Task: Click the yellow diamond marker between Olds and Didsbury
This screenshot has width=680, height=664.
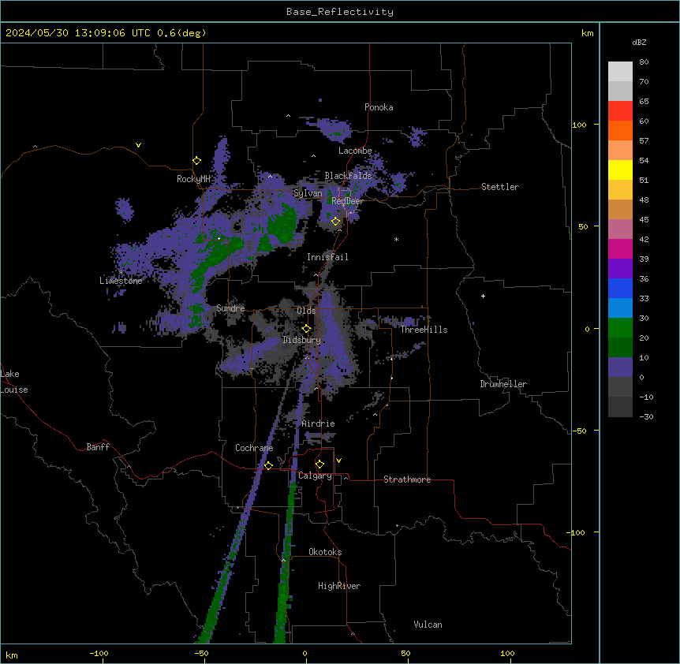Action: tap(307, 329)
